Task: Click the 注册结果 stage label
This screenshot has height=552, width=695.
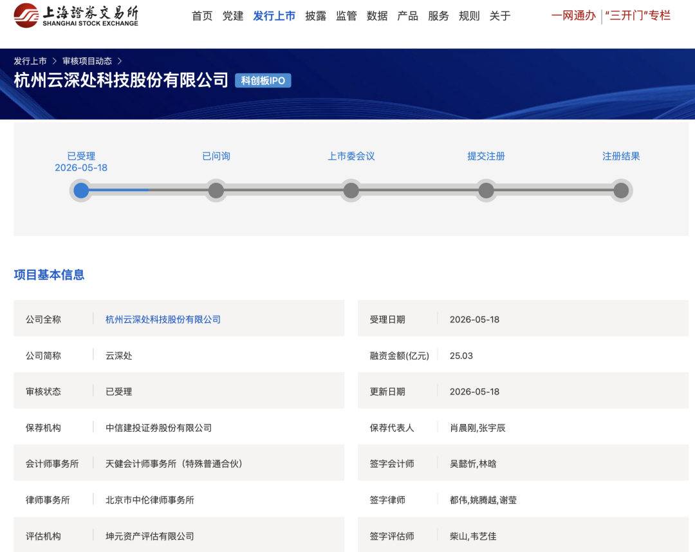Action: pos(621,156)
